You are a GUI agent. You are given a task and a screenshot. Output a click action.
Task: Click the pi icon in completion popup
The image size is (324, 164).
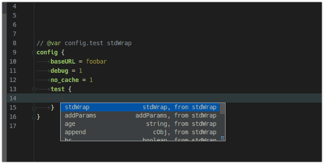click(222, 138)
